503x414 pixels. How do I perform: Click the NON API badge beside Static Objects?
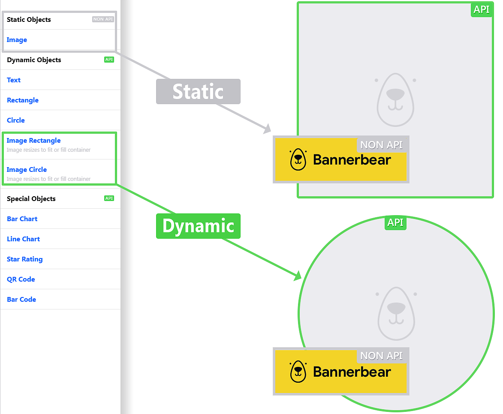(x=103, y=19)
